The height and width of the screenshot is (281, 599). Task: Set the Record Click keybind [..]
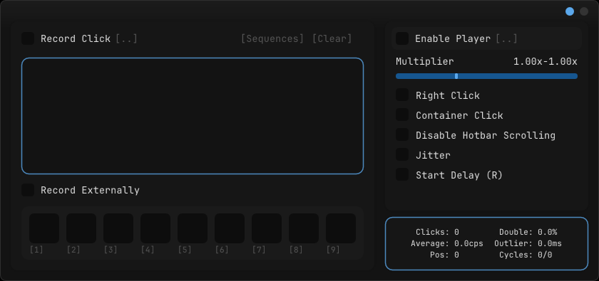126,38
